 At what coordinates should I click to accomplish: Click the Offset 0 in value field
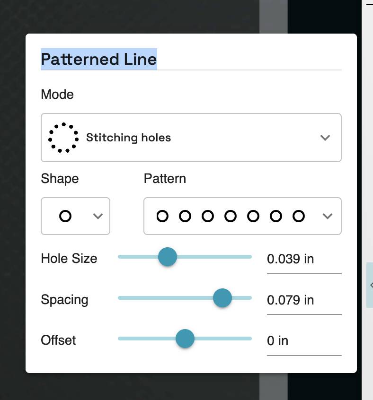[x=303, y=341]
